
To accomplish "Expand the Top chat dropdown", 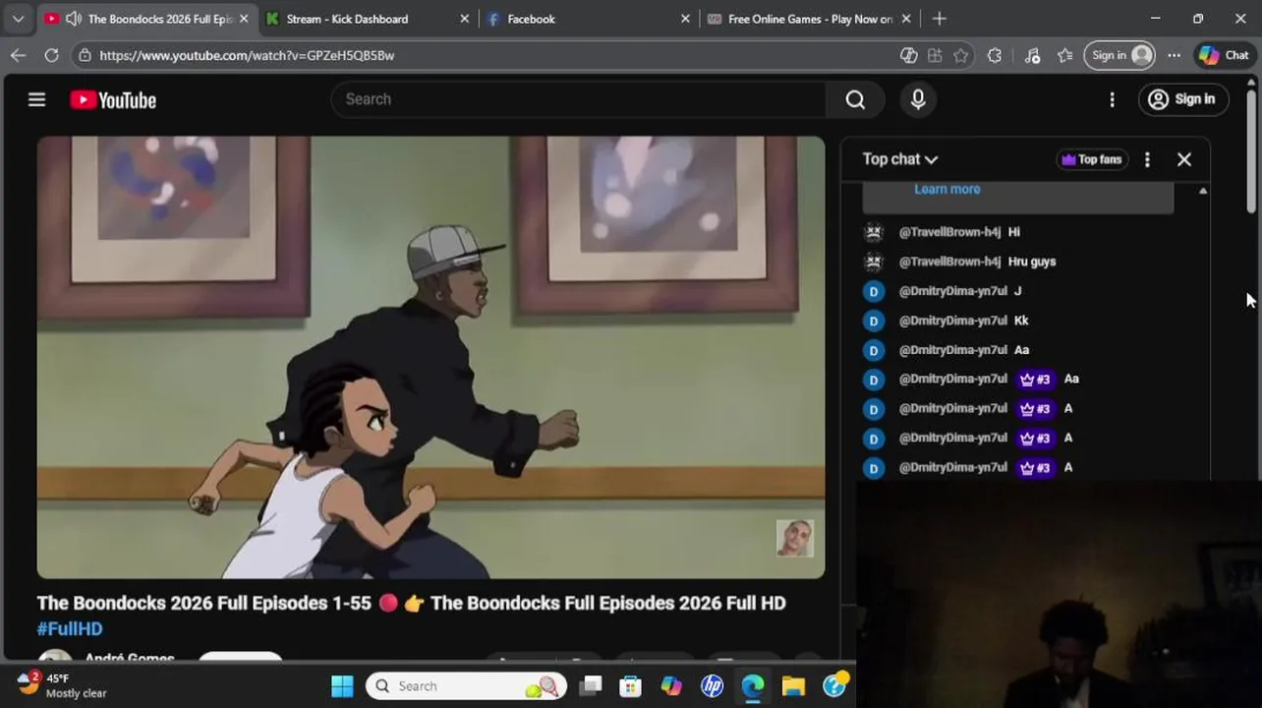I will tap(900, 159).
